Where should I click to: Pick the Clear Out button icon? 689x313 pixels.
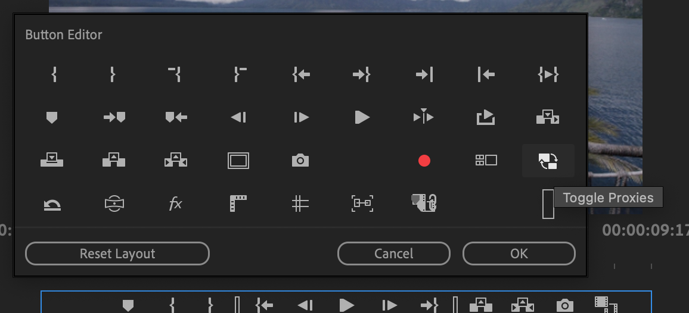point(240,74)
